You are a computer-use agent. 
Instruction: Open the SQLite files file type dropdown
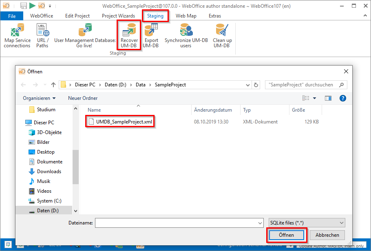click(306, 222)
